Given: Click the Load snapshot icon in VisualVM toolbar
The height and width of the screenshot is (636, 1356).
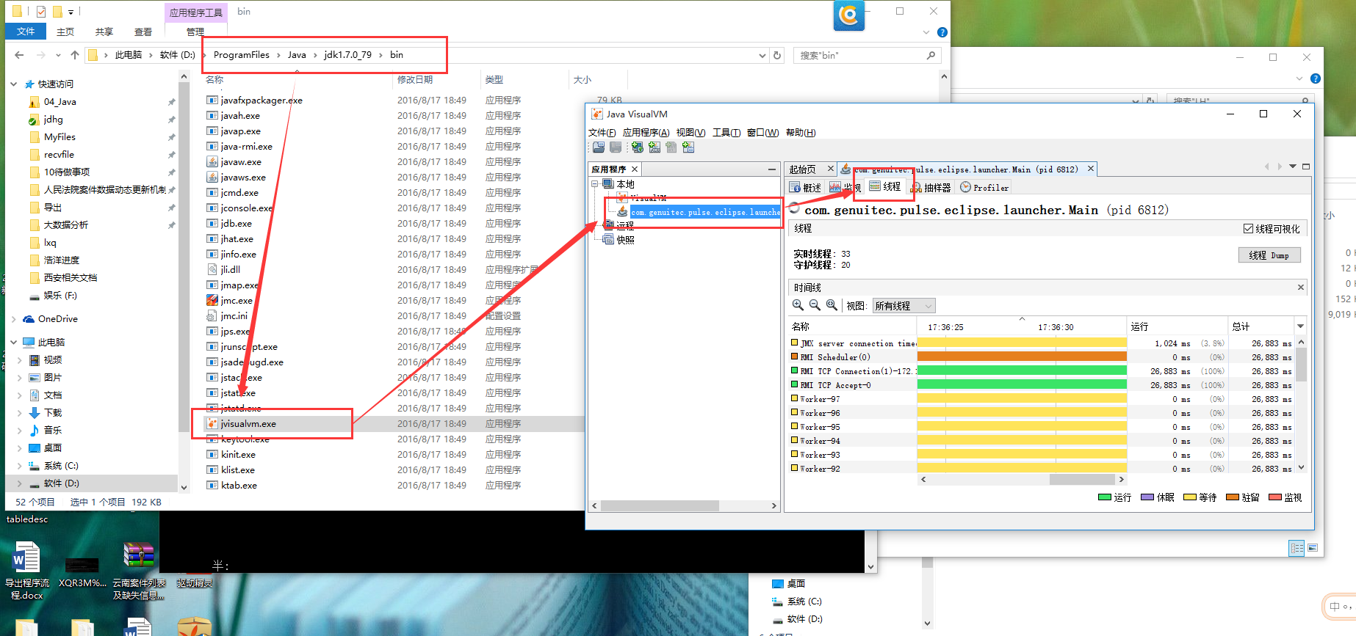Looking at the screenshot, I should point(599,147).
